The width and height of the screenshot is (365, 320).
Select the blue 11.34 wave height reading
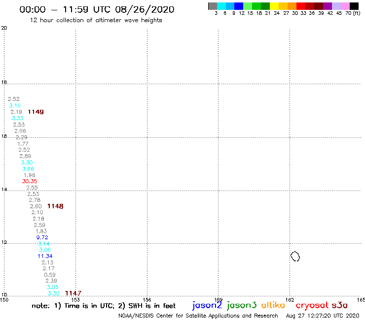pyautogui.click(x=45, y=256)
